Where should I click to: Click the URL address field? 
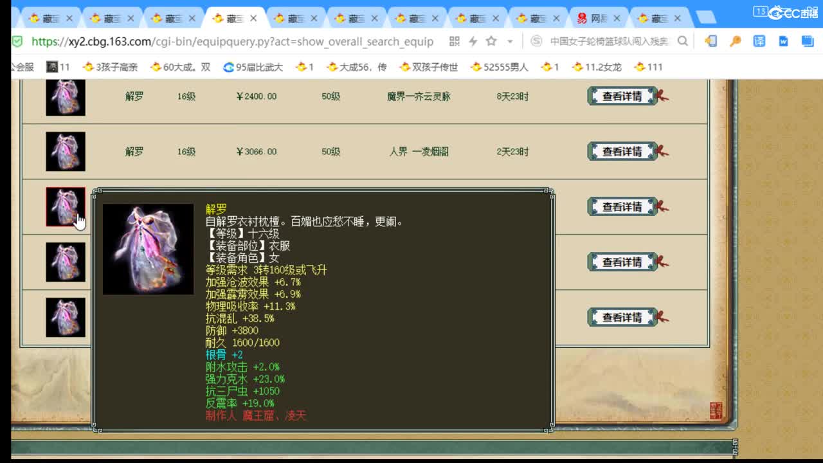(x=232, y=41)
